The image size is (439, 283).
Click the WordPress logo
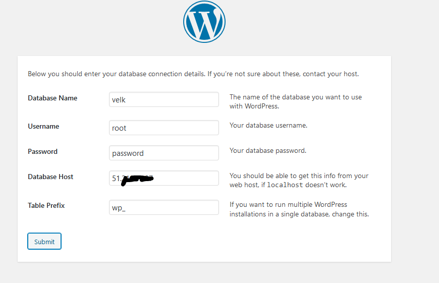coord(204,22)
